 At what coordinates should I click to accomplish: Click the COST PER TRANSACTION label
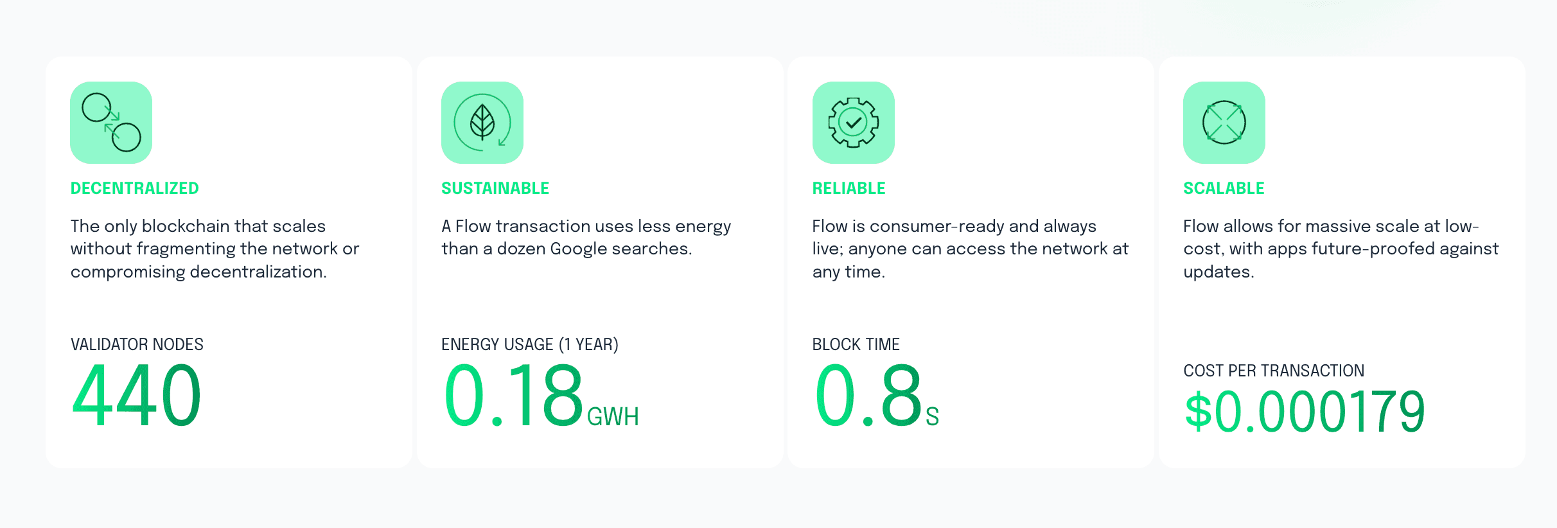(1274, 371)
